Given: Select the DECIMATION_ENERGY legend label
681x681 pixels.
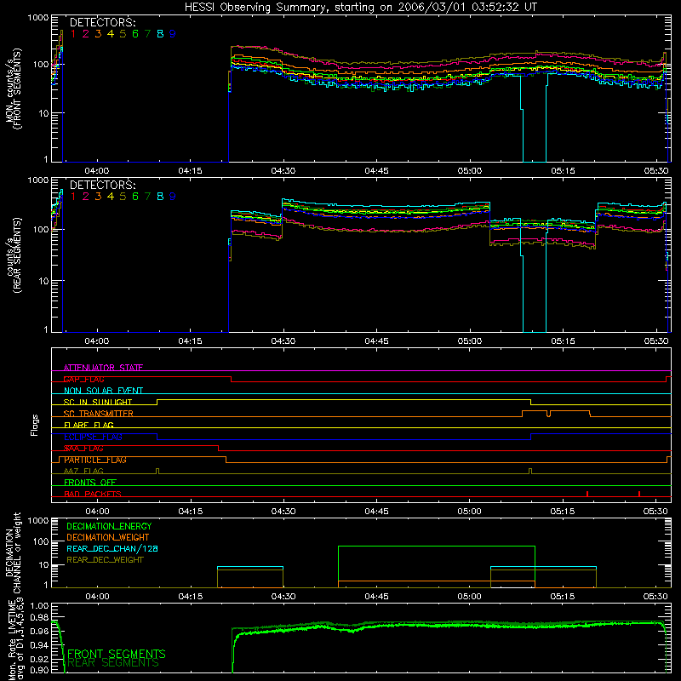Looking at the screenshot, I should (x=109, y=526).
